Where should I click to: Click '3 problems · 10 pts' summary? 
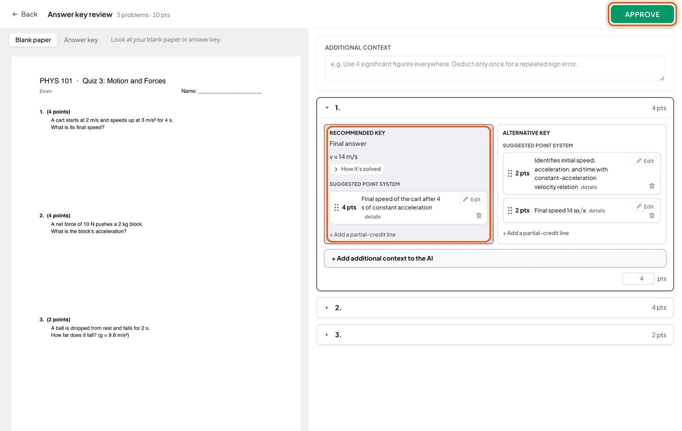[x=143, y=15]
